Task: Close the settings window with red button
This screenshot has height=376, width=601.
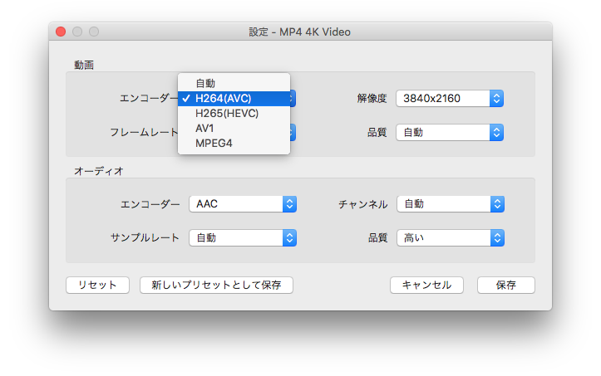Action: click(x=61, y=32)
